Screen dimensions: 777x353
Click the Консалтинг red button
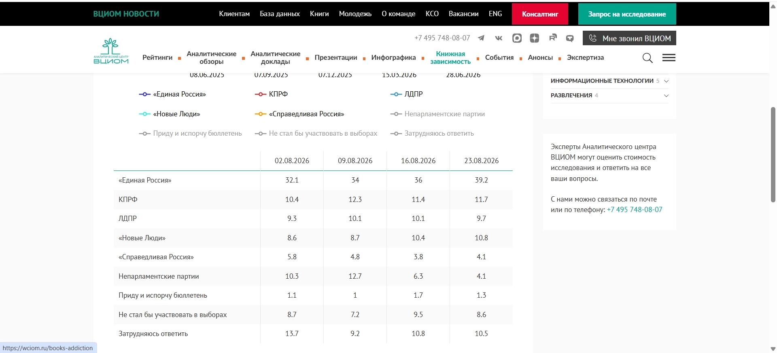(x=540, y=14)
